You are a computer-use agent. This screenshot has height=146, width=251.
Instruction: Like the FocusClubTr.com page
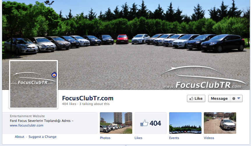pos(196,99)
